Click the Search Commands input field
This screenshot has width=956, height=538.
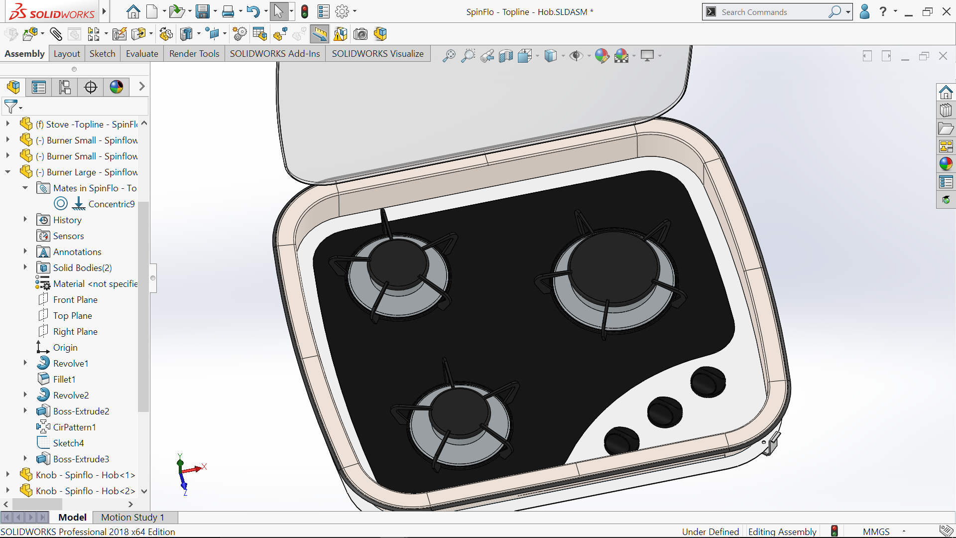click(773, 12)
